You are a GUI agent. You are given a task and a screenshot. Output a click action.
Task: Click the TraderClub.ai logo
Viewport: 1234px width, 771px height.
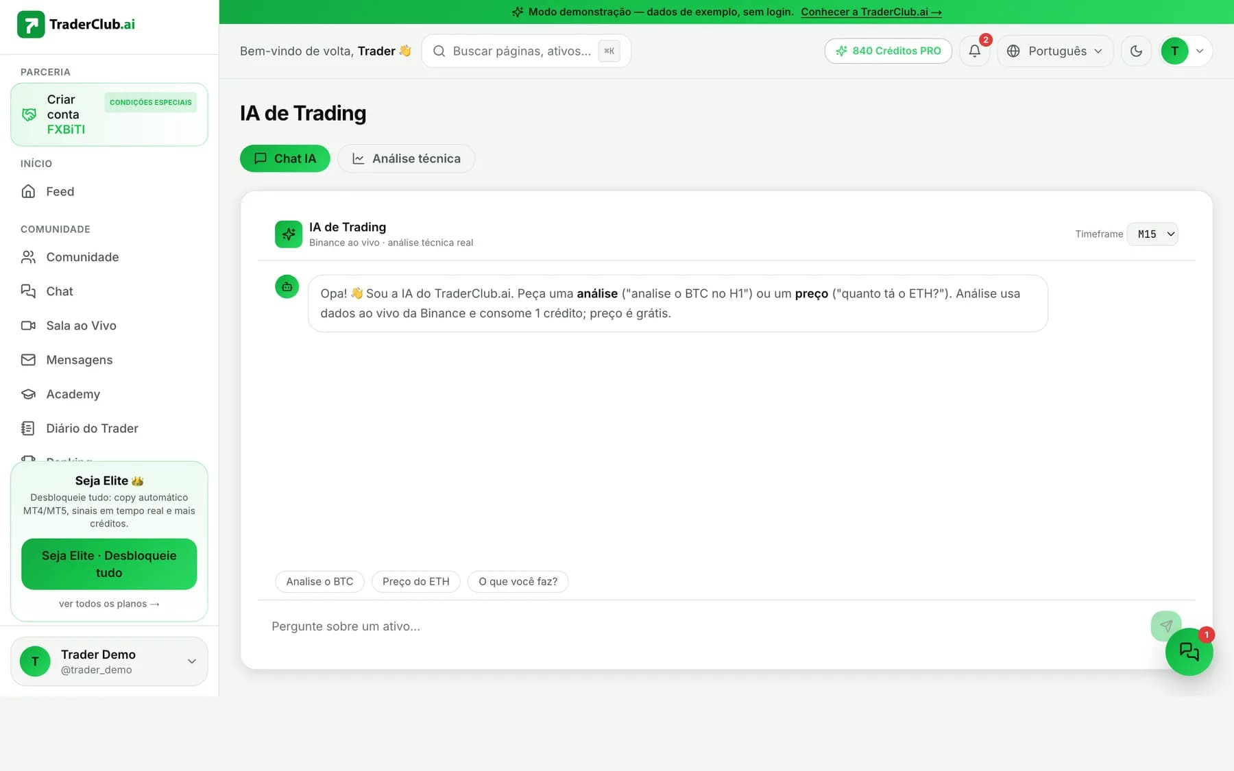[x=76, y=25]
